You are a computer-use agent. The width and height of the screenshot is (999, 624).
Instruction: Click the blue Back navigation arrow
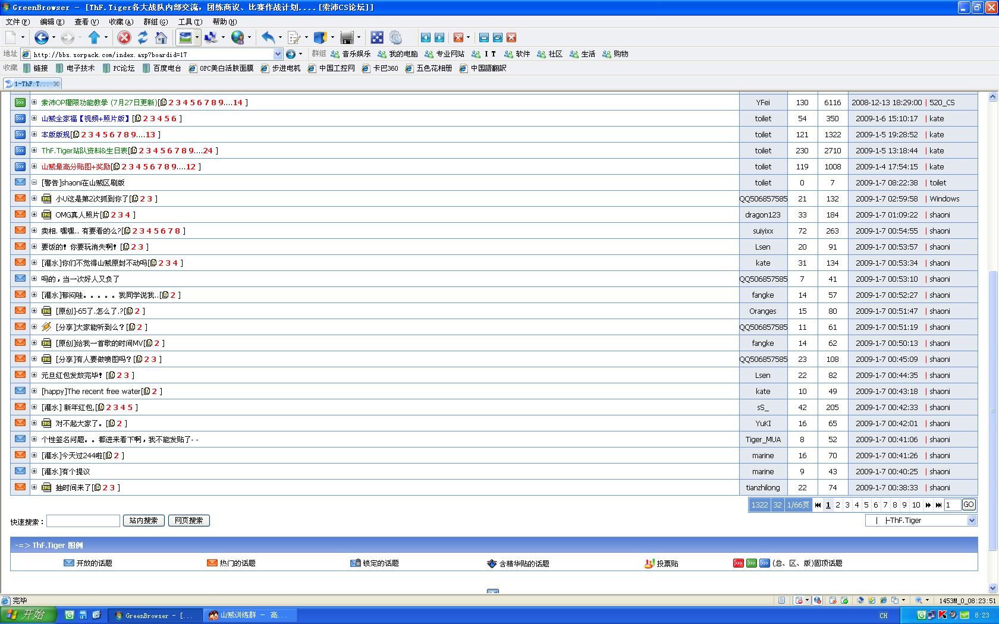41,38
